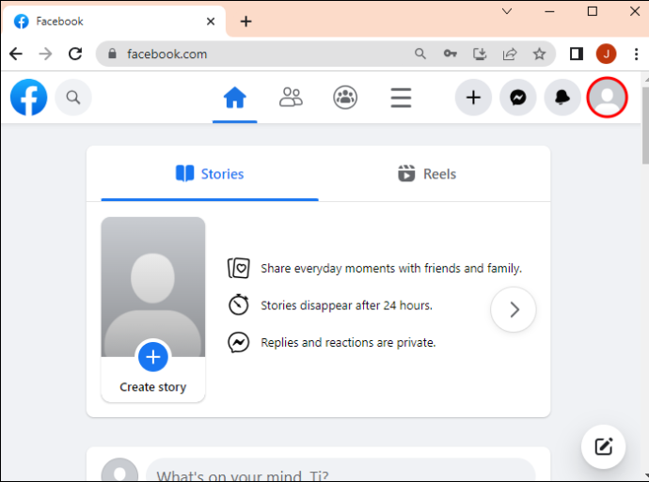Click the Create story profile thumbnail

pyautogui.click(x=153, y=287)
